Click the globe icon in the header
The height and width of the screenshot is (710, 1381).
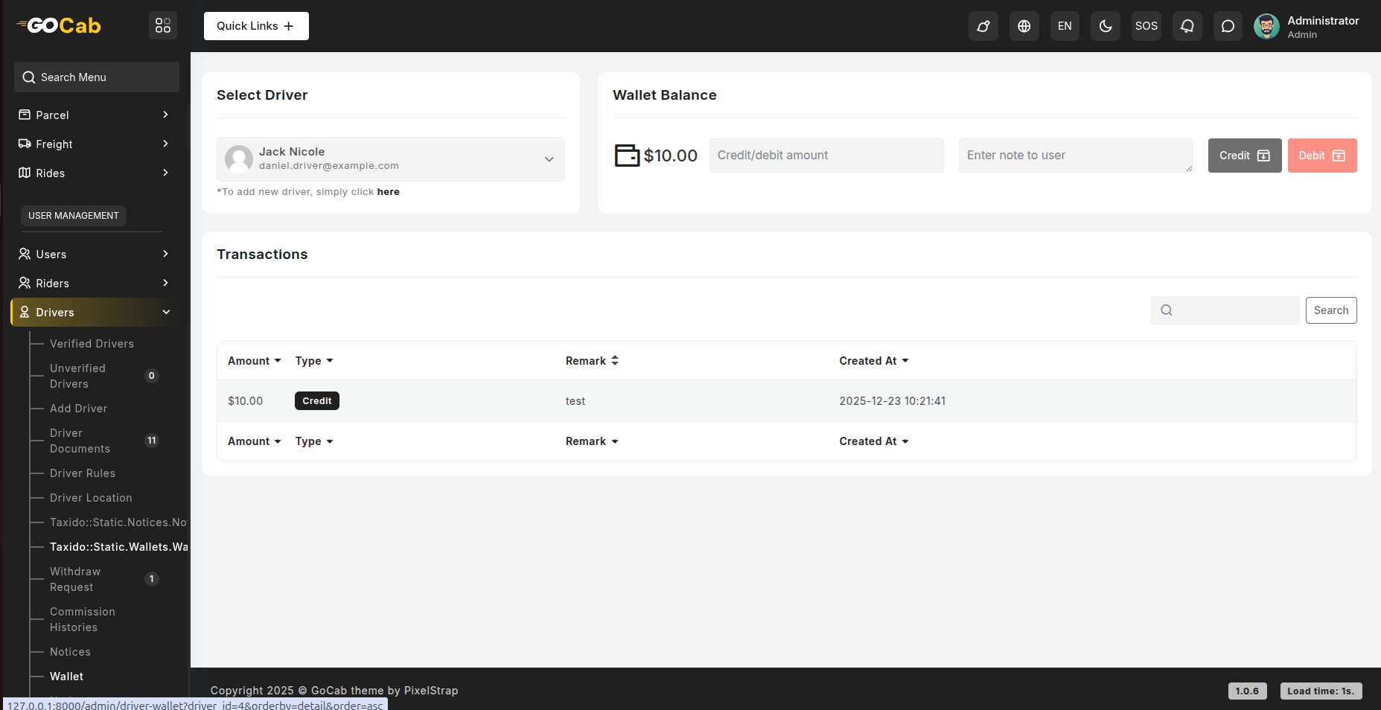(1024, 26)
